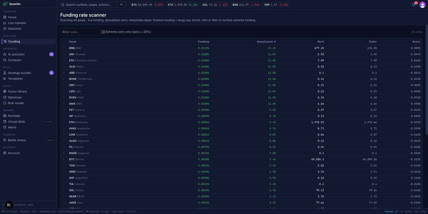
Task: Click the XRP ticker chip
Action: click(x=276, y=5)
